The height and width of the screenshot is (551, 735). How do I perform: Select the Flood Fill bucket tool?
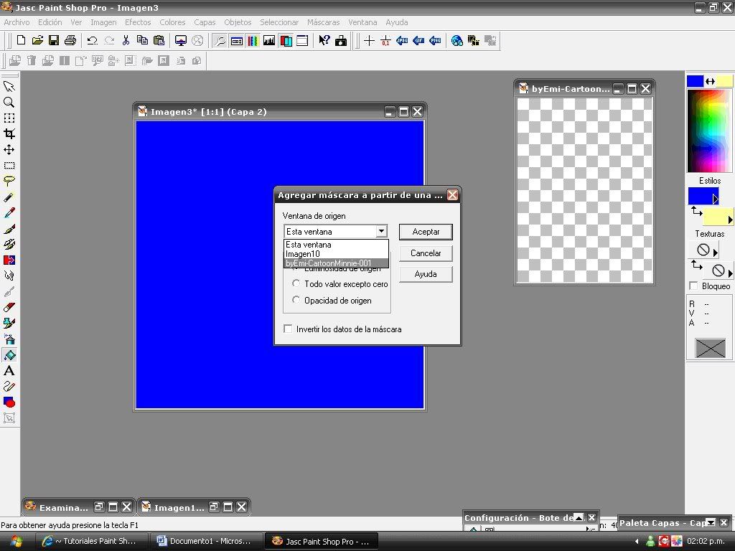9,355
